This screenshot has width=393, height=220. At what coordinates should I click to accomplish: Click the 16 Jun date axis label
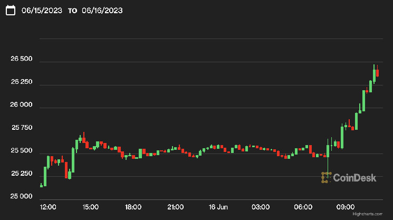(217, 207)
